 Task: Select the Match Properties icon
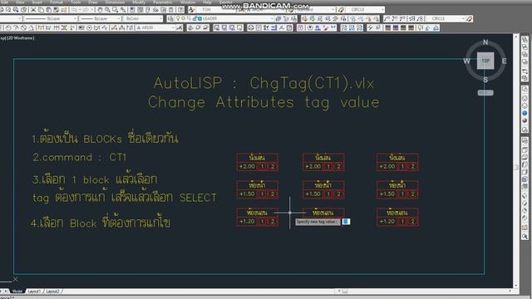56,10
